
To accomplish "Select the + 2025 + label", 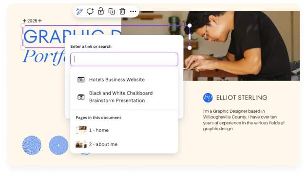I will click(x=32, y=21).
